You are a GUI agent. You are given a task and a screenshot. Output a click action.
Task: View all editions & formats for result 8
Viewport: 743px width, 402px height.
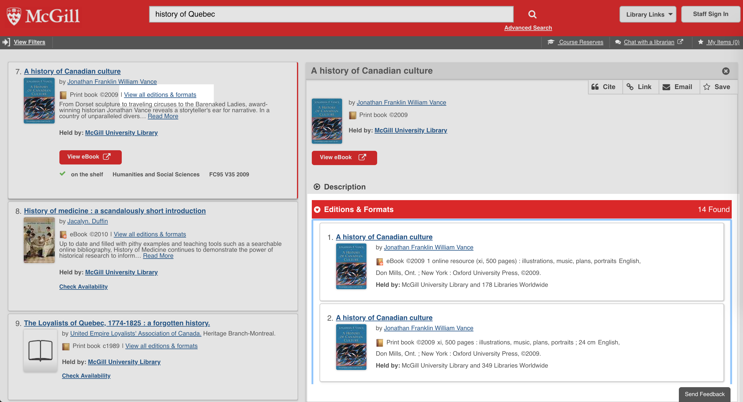point(150,234)
